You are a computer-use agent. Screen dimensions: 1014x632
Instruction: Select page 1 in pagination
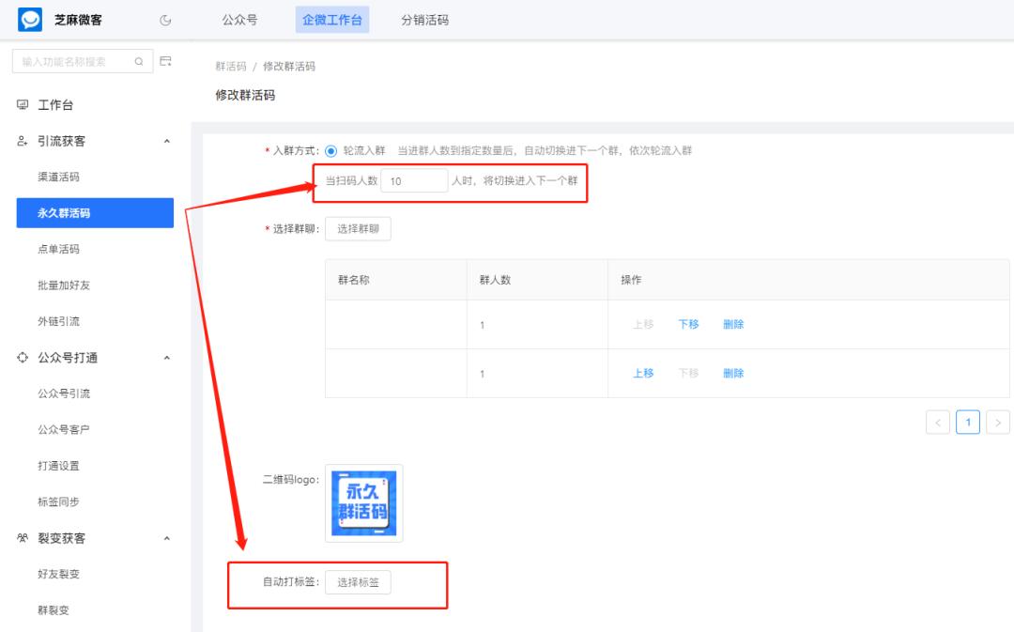pyautogui.click(x=968, y=422)
